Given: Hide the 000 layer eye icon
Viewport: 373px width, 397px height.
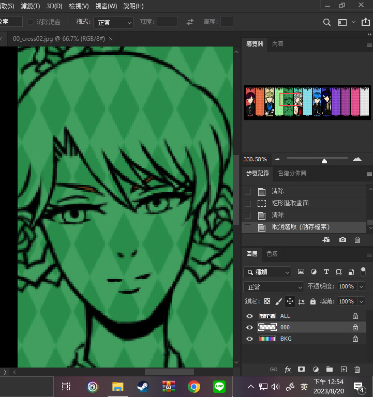Looking at the screenshot, I should [249, 327].
